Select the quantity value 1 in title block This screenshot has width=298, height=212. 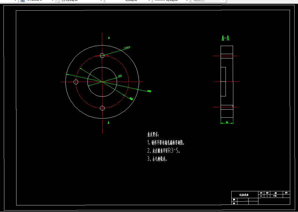click(267, 196)
